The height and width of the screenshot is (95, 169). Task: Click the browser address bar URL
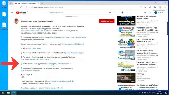coord(46,7)
